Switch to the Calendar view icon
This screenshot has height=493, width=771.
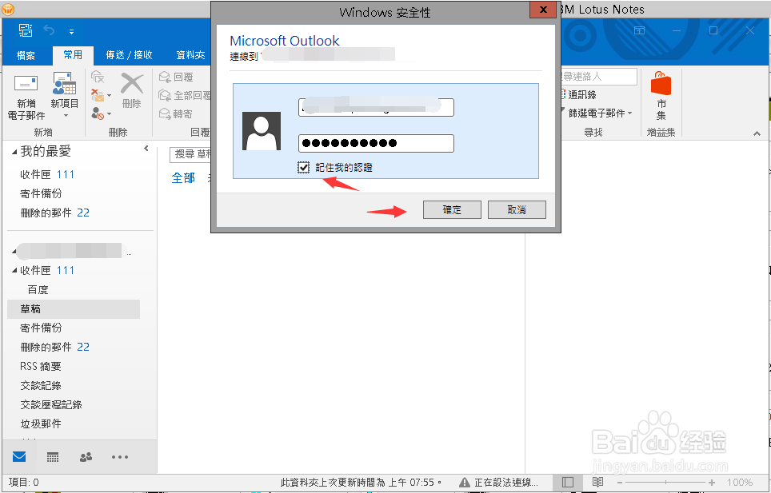pyautogui.click(x=52, y=457)
